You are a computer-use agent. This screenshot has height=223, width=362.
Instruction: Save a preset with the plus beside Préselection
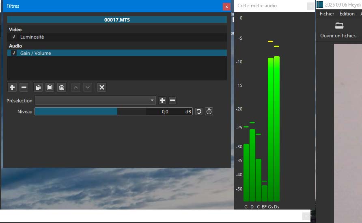pyautogui.click(x=162, y=100)
